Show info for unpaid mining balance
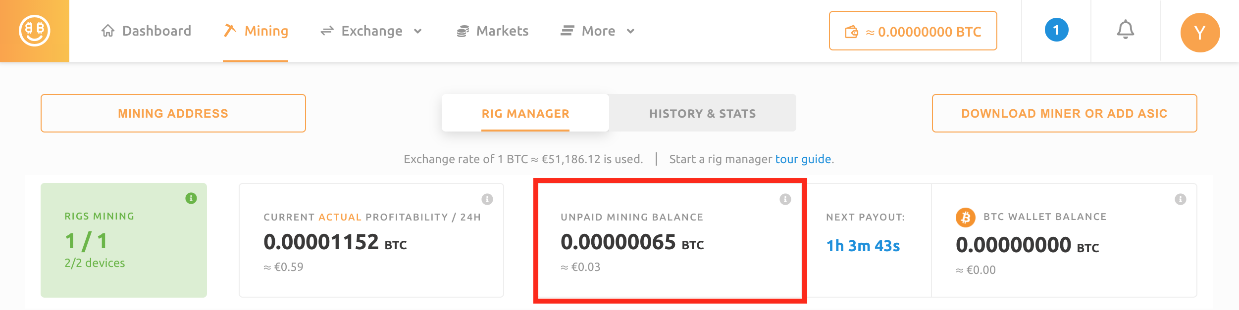The width and height of the screenshot is (1239, 310). pyautogui.click(x=785, y=199)
